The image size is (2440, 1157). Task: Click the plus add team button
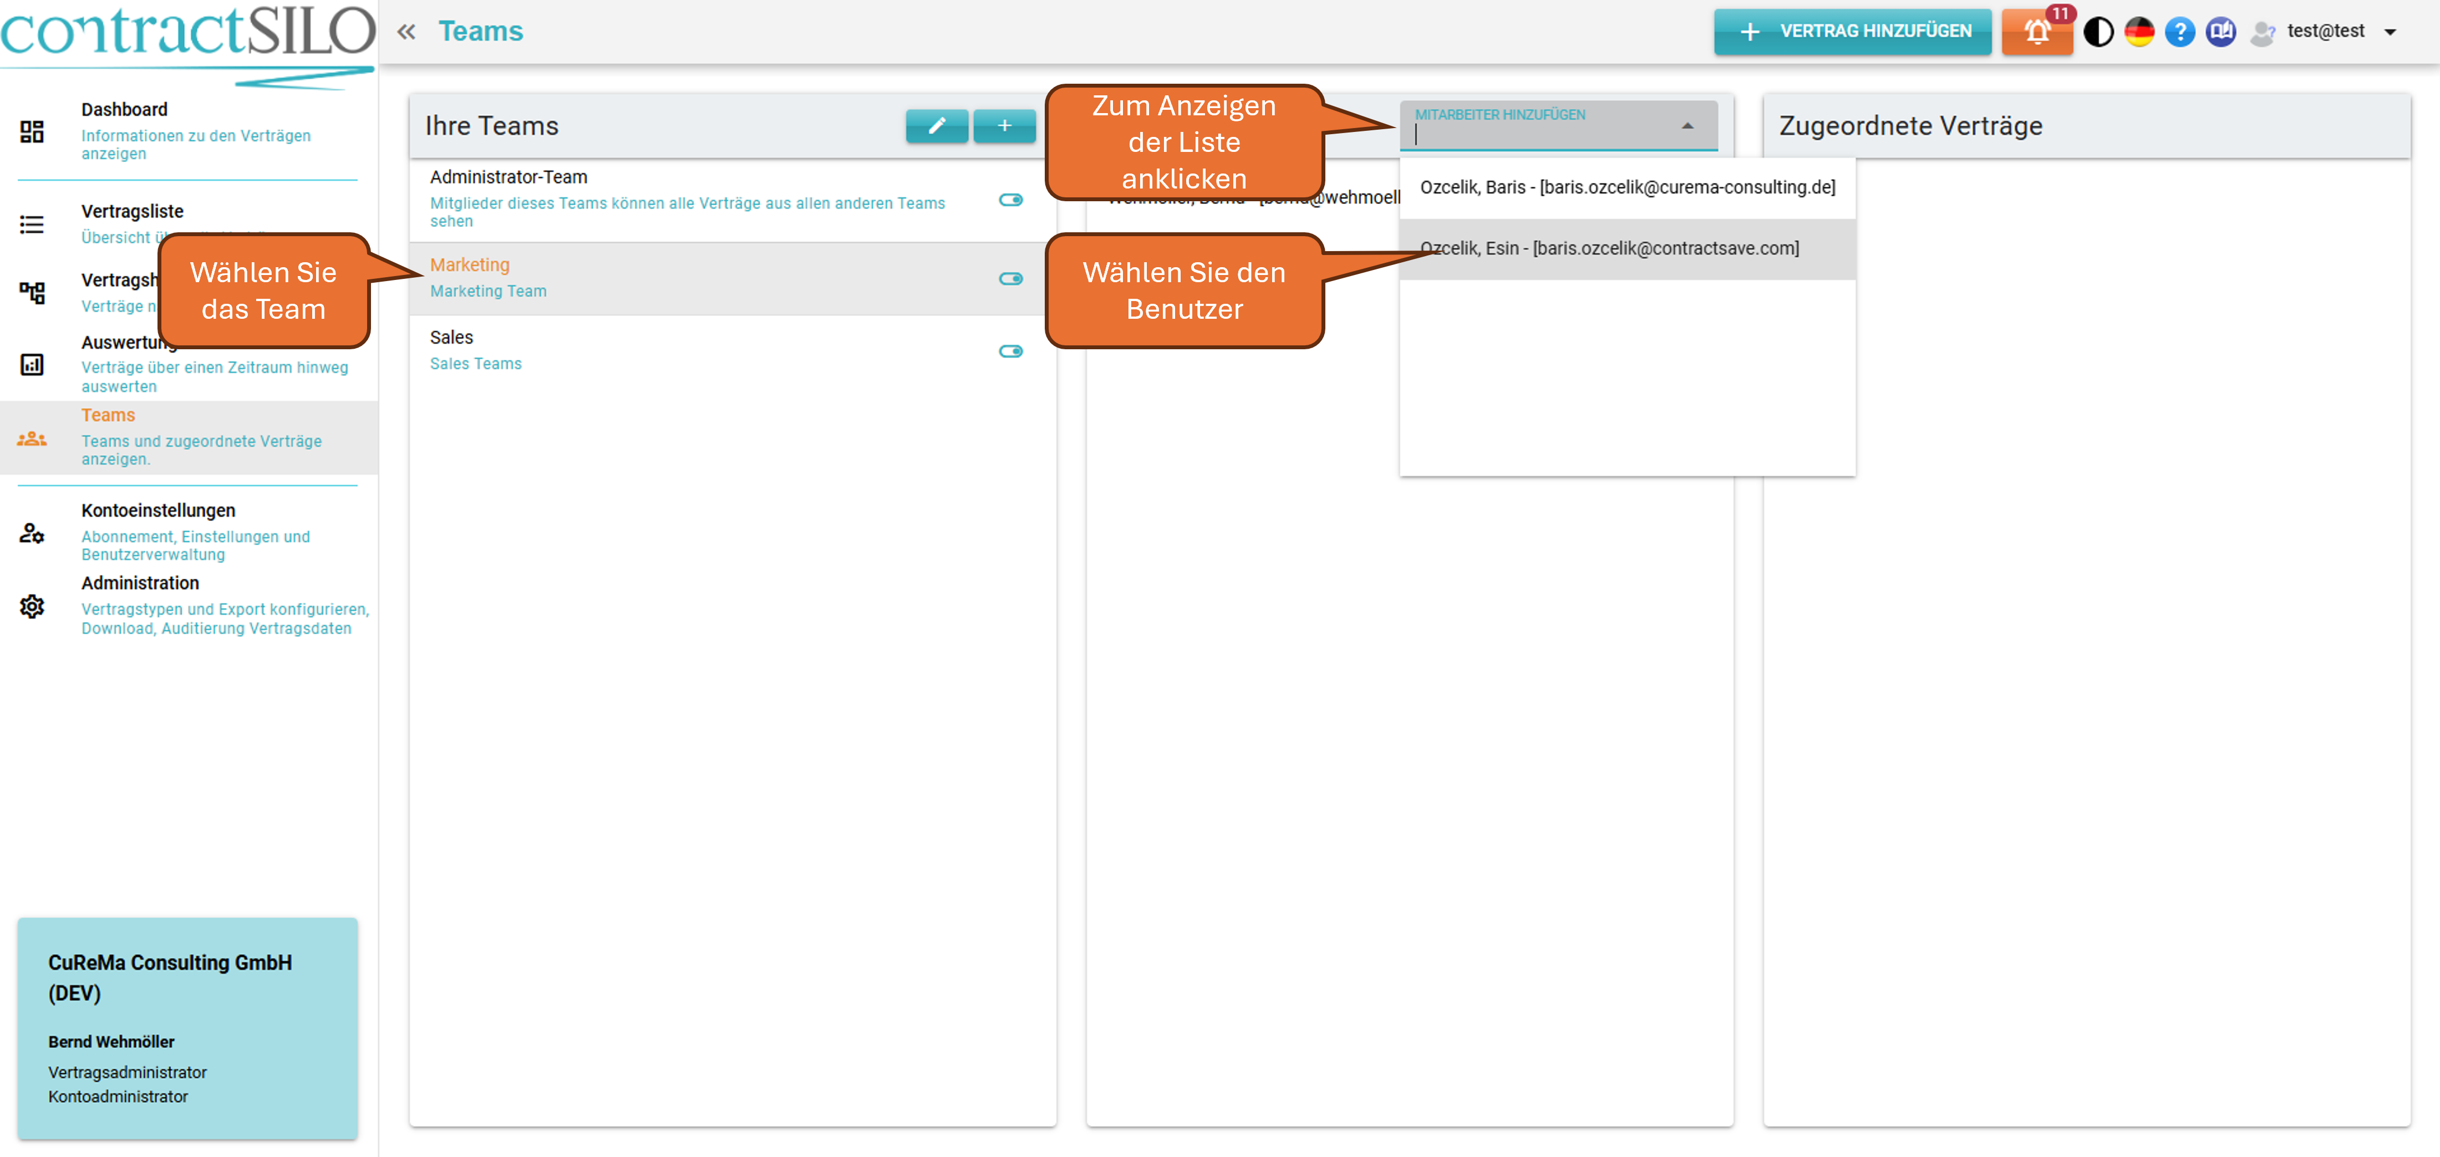click(x=1004, y=126)
